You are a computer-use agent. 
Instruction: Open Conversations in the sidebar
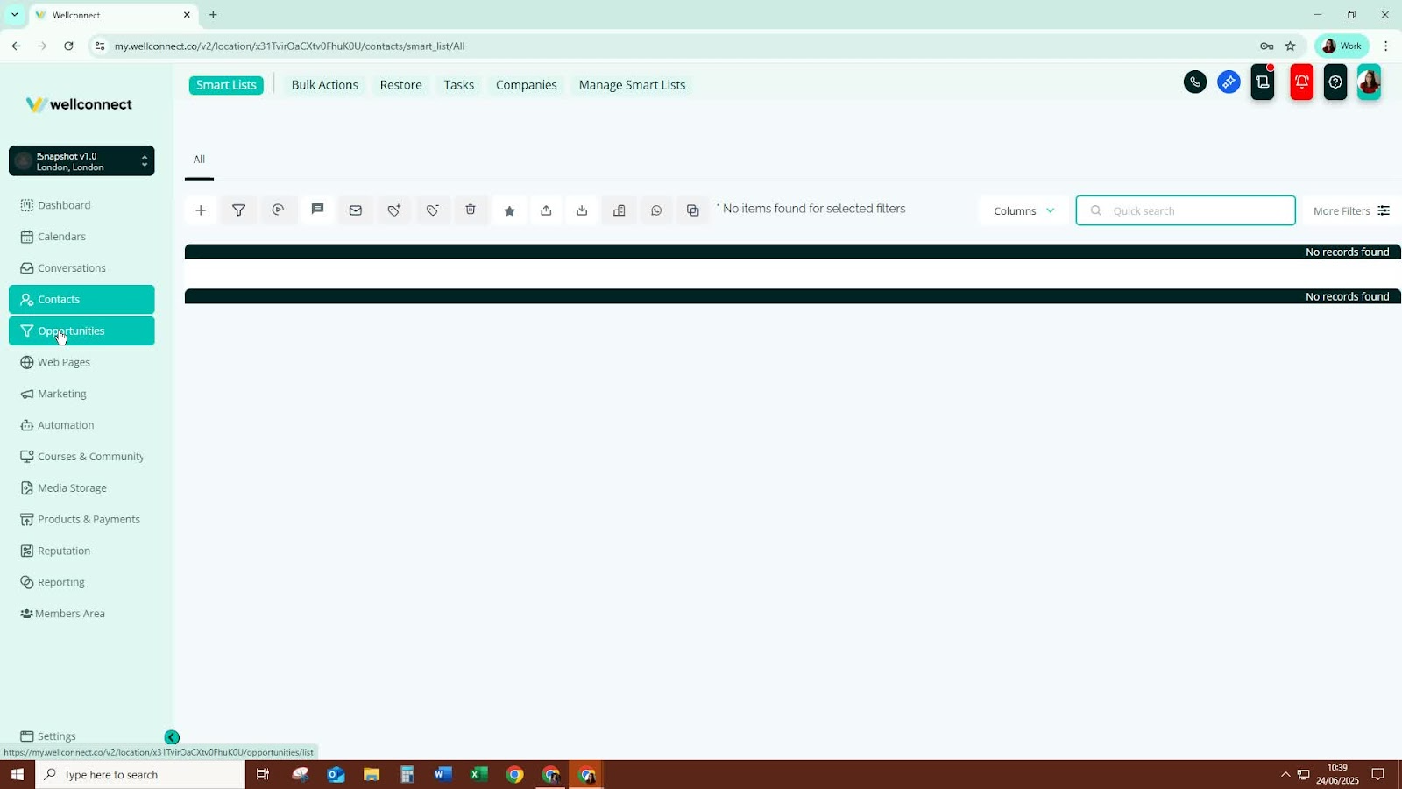pyautogui.click(x=81, y=268)
